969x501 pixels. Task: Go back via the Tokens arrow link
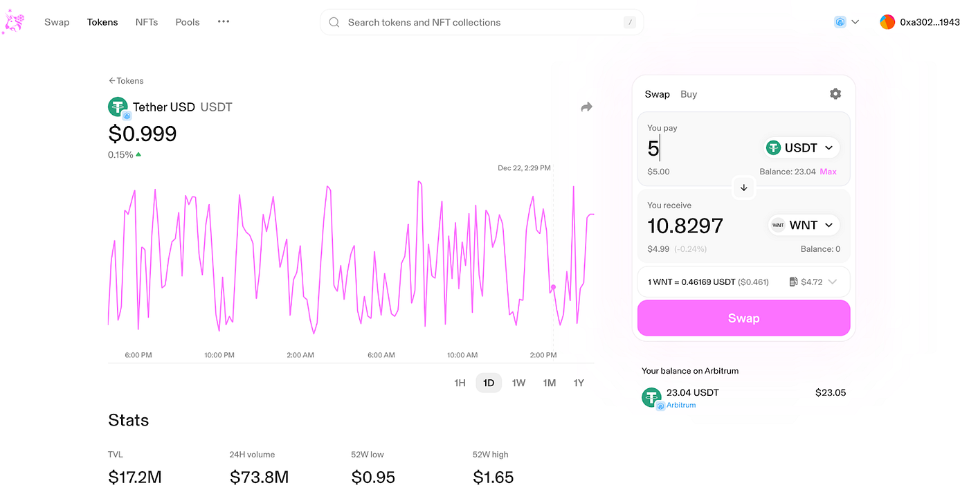tap(126, 81)
